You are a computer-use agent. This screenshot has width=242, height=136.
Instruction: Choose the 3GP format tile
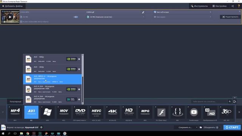tap(226, 112)
